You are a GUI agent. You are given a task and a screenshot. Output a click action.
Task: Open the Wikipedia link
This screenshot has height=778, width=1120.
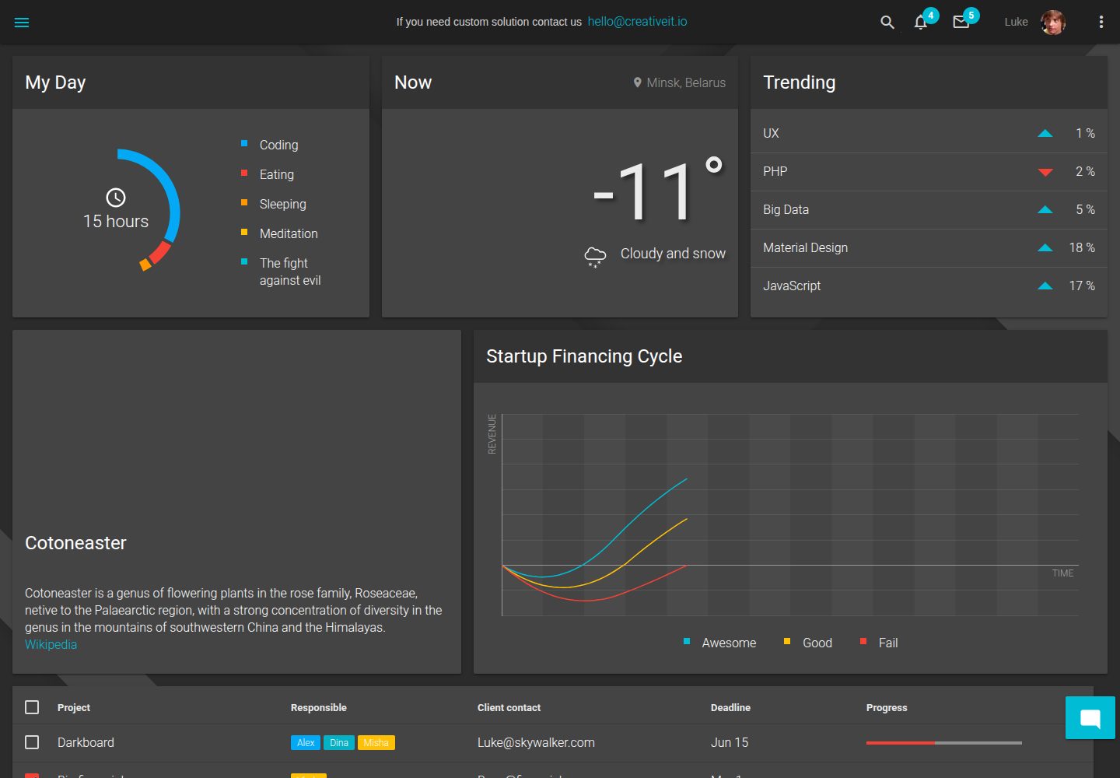(x=51, y=644)
